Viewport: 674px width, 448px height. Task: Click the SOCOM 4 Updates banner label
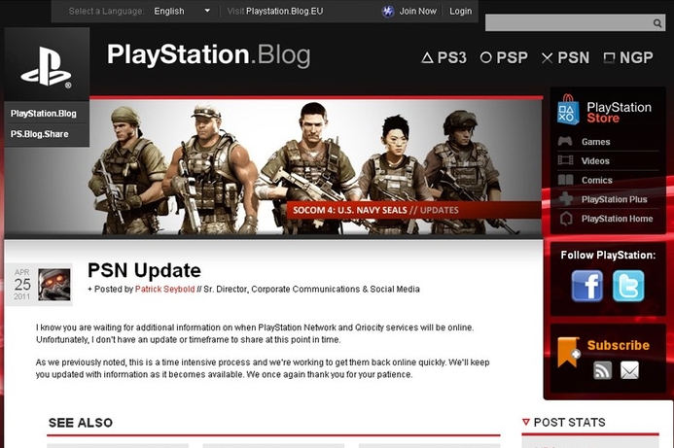tap(414, 210)
